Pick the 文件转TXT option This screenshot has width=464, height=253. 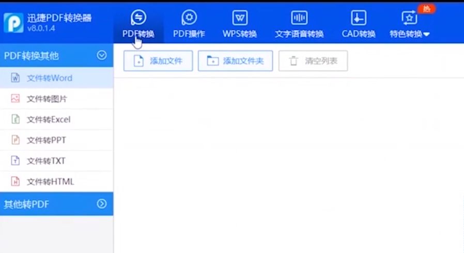pos(46,161)
